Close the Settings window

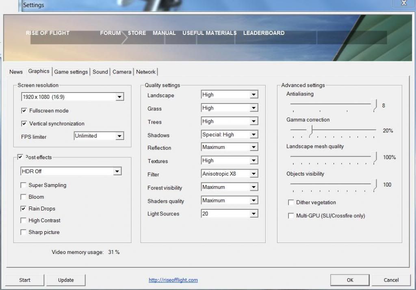tap(404, 3)
